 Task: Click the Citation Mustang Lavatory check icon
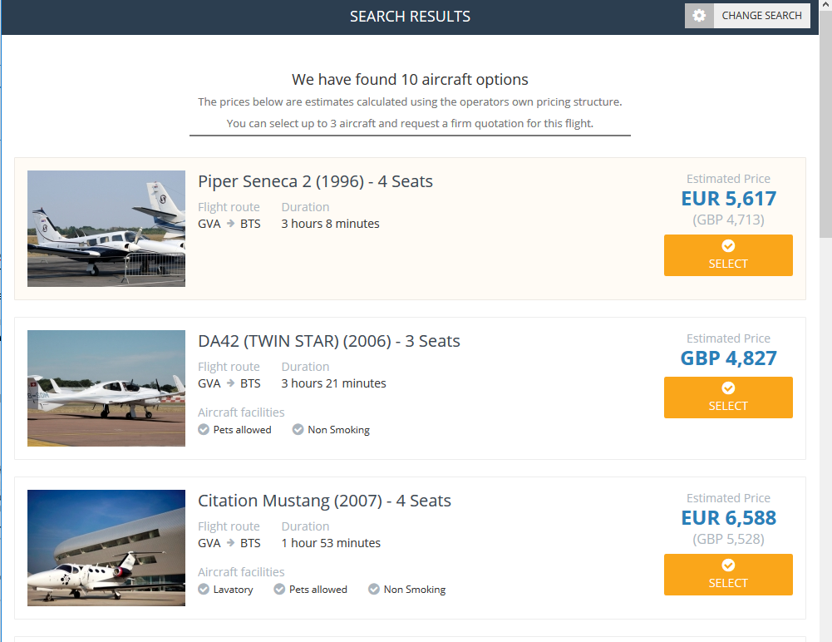[x=204, y=590]
